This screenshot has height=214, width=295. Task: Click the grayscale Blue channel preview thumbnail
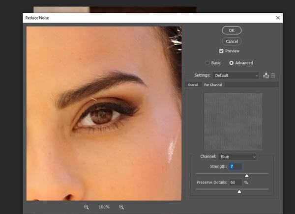[x=233, y=121]
